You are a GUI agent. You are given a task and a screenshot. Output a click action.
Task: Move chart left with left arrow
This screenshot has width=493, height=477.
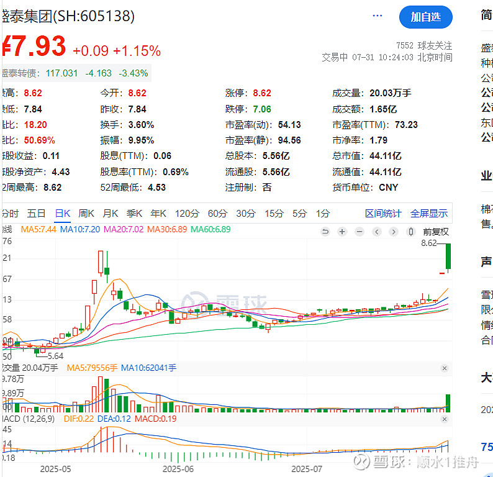click(x=377, y=232)
